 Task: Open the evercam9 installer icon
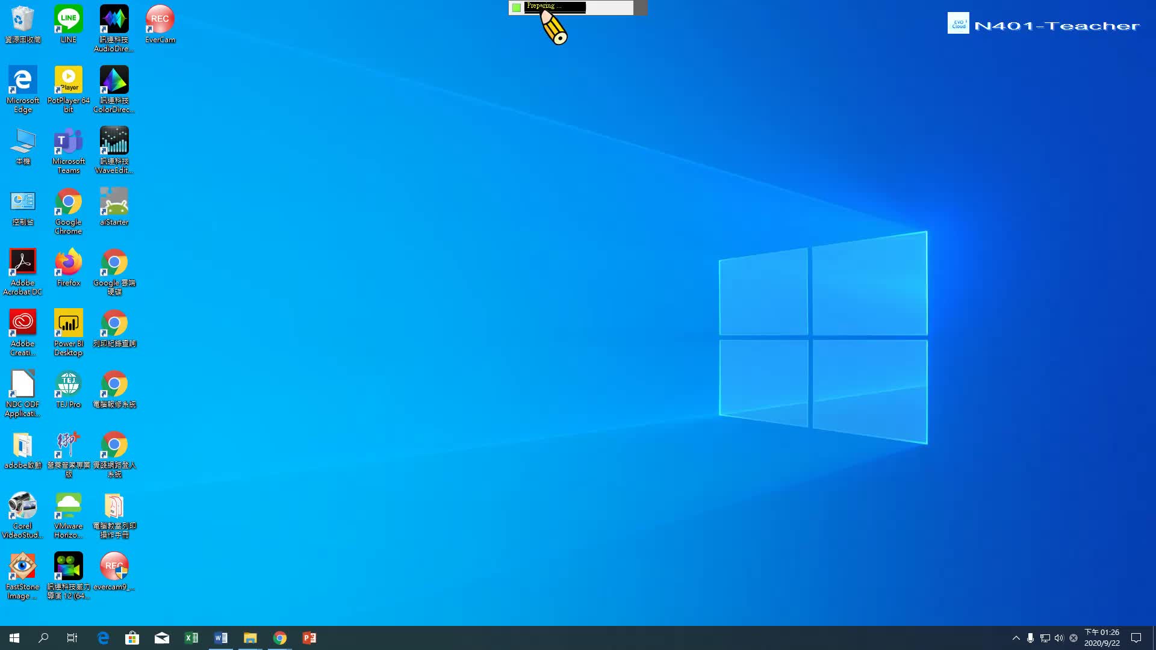(x=114, y=571)
